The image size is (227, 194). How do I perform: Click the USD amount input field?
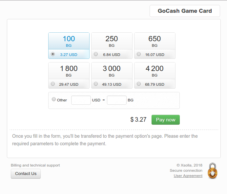coord(81,100)
